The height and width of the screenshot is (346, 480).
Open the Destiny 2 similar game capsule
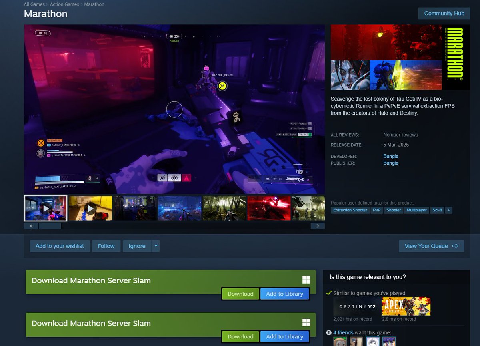click(358, 307)
